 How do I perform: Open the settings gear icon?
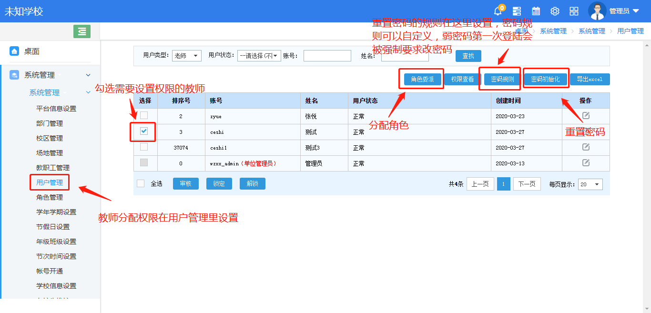click(x=555, y=11)
